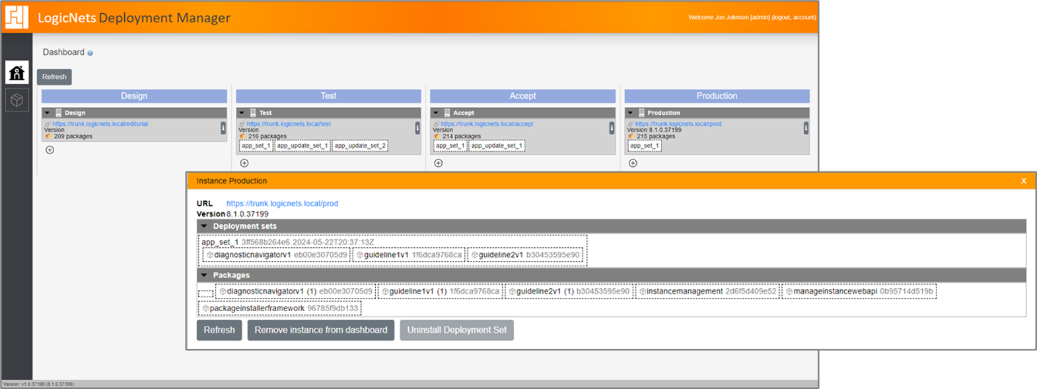1037x389 pixels.
Task: Click the packageinstallerframework package icon
Action: (x=205, y=309)
